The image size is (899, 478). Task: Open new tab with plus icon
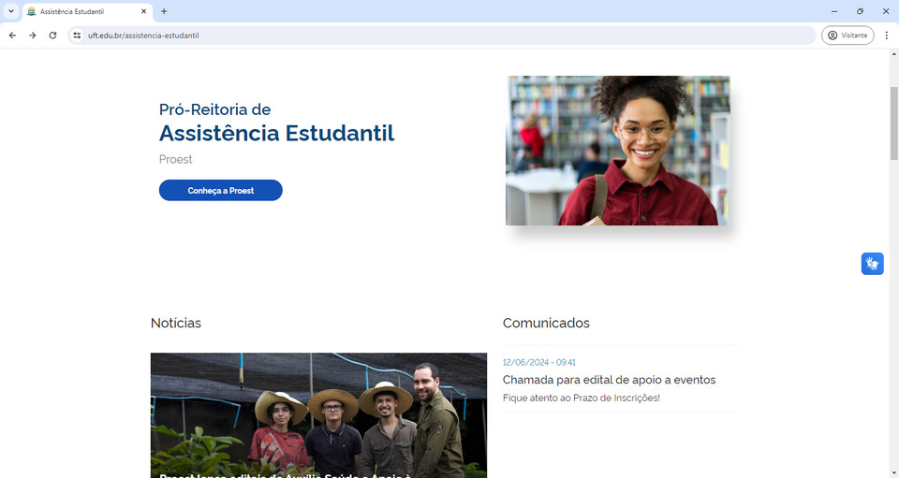164,11
